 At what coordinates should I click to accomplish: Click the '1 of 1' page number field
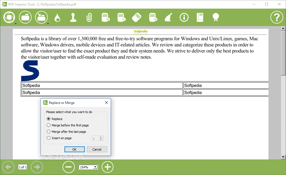click(23, 167)
